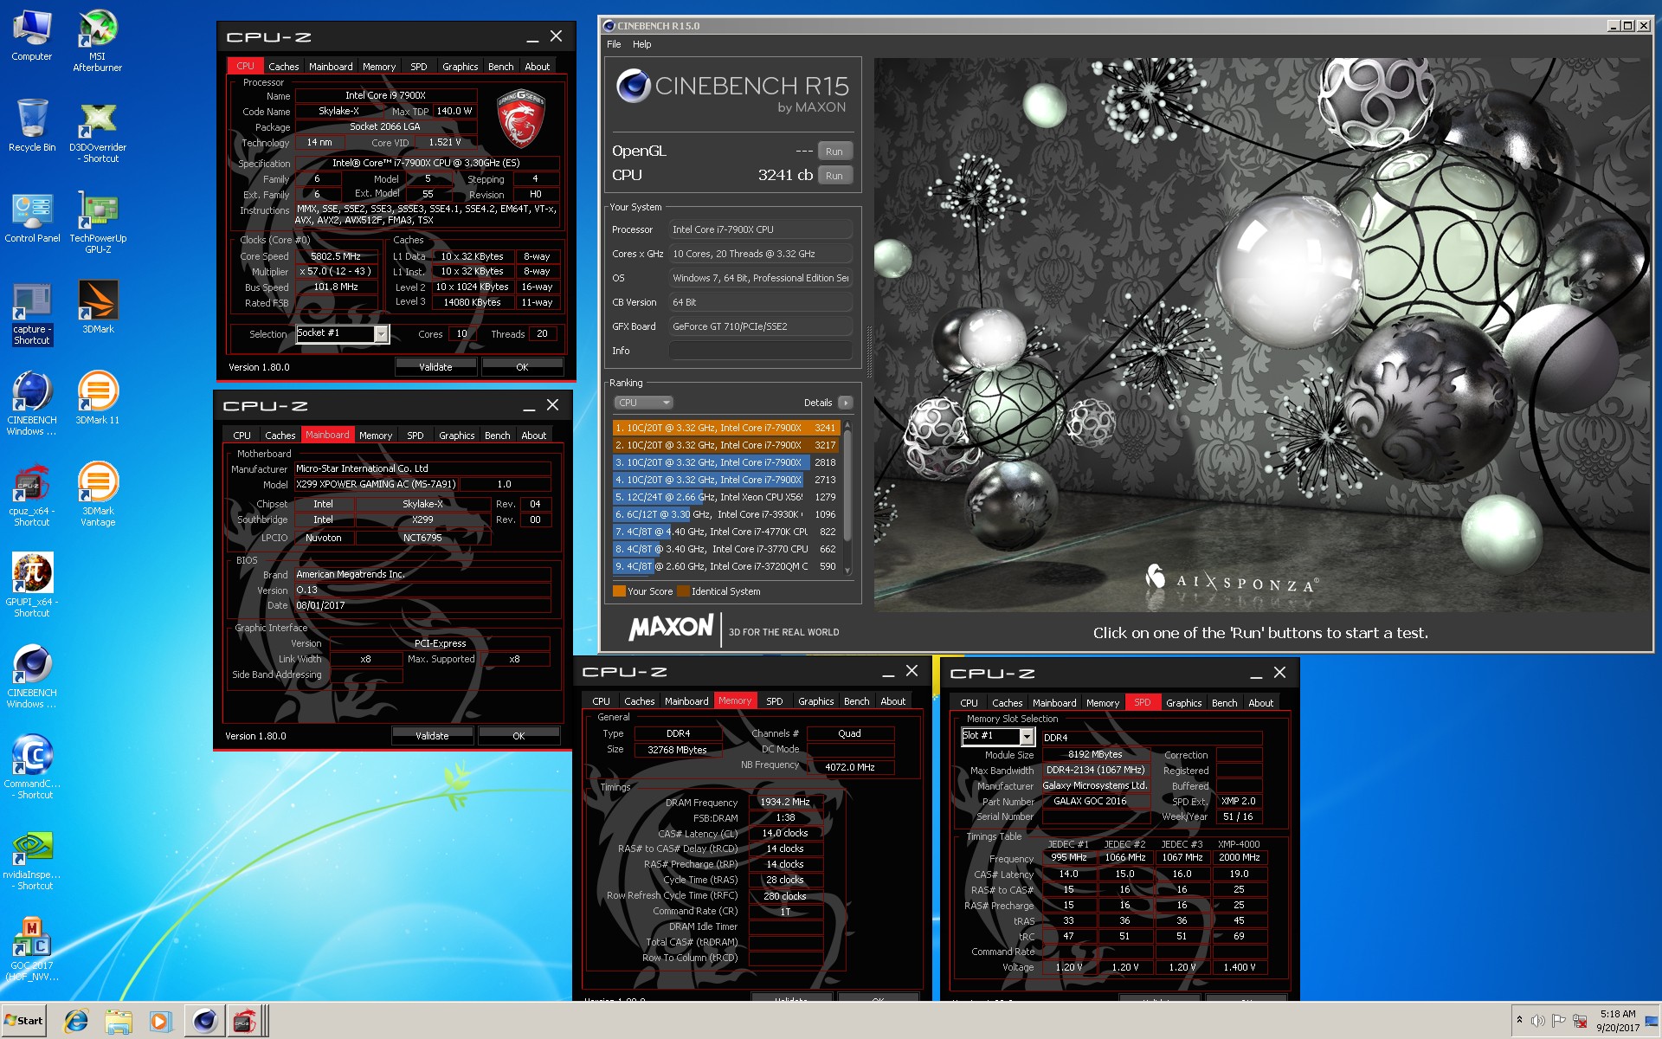Launch TechPowerUp GPU-Z icon

point(98,223)
